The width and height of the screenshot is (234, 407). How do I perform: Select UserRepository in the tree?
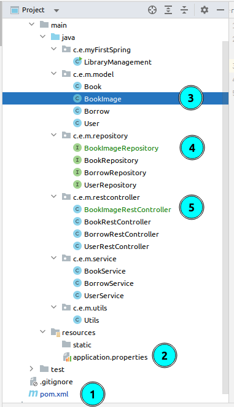[111, 185]
